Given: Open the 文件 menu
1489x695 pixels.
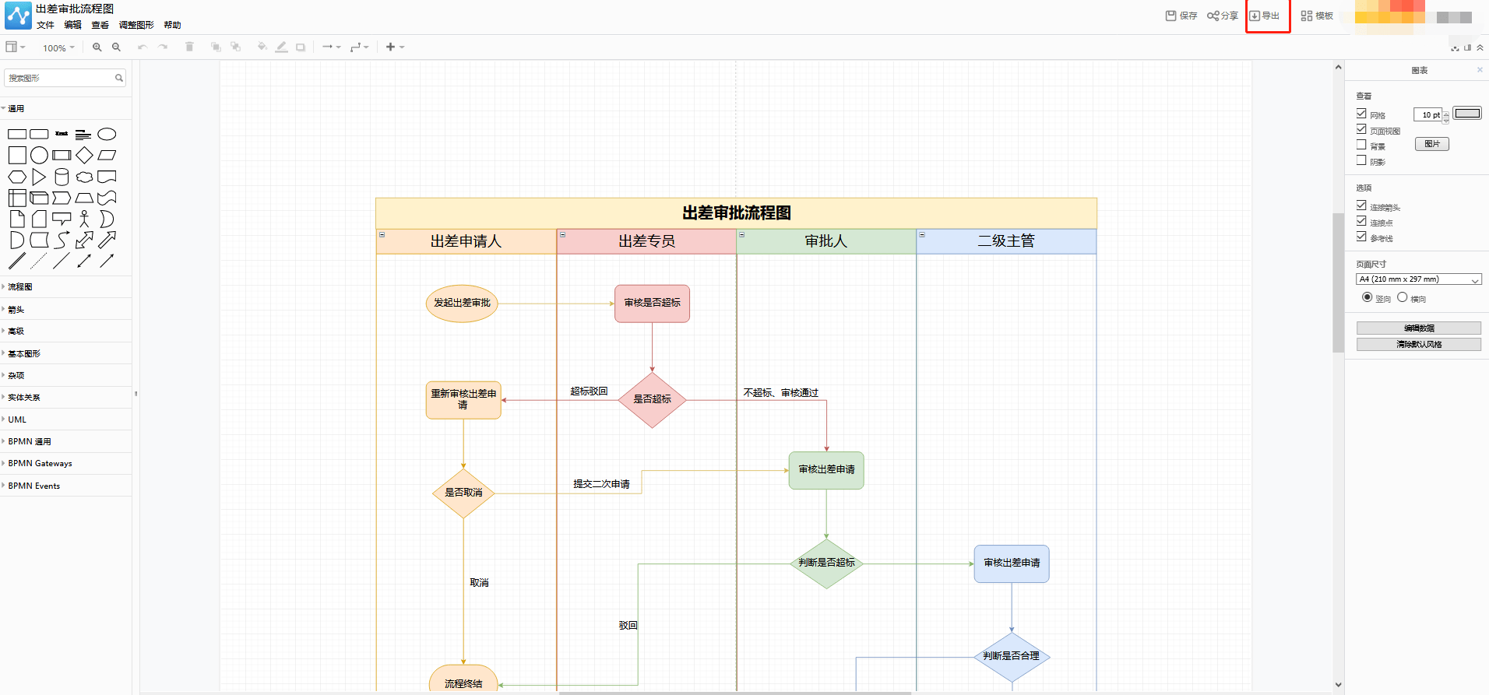Looking at the screenshot, I should tap(45, 25).
